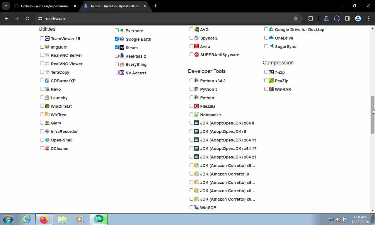This screenshot has width=375, height=225.
Task: Click the Google Earth icon
Action: pos(122,39)
